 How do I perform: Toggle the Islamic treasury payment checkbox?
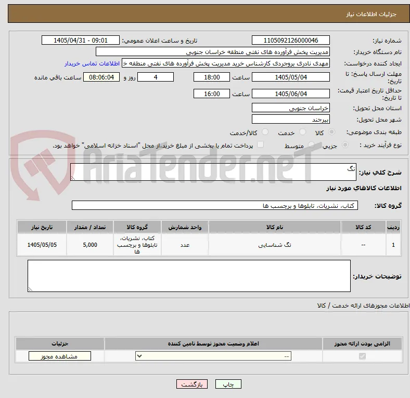point(261,144)
